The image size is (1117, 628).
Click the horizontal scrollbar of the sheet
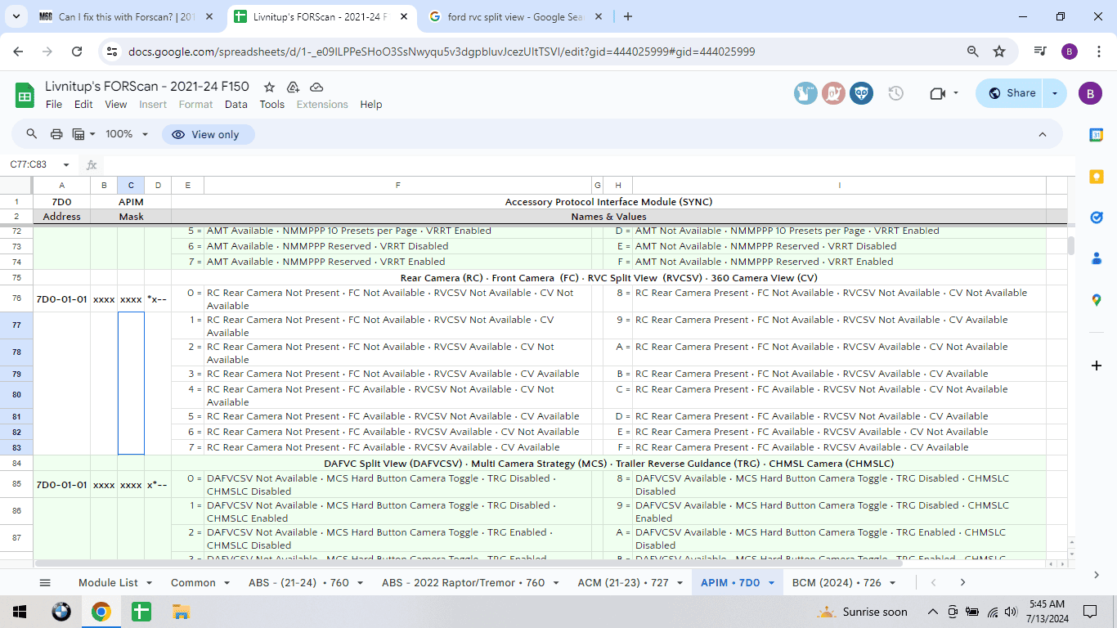[x=468, y=563]
